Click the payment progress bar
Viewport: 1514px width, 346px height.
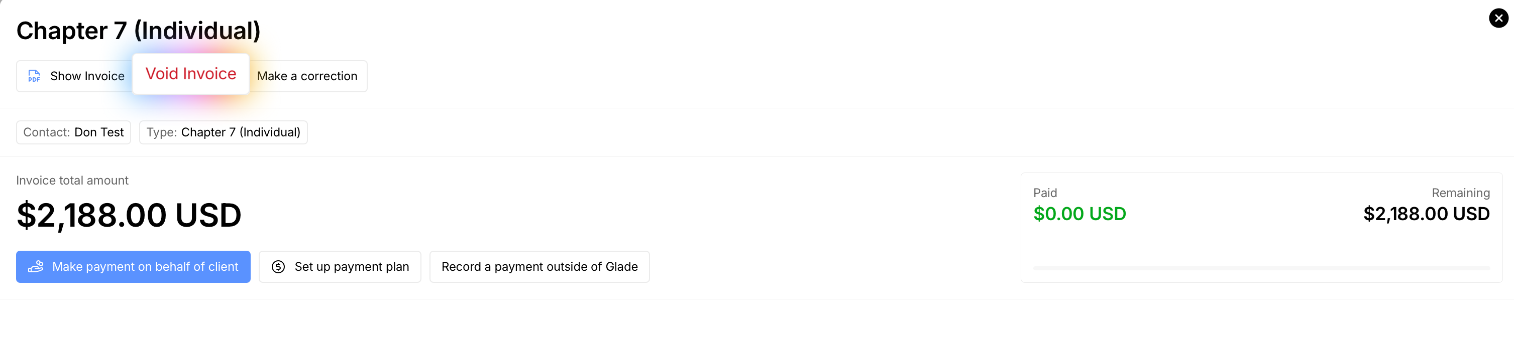1261,268
